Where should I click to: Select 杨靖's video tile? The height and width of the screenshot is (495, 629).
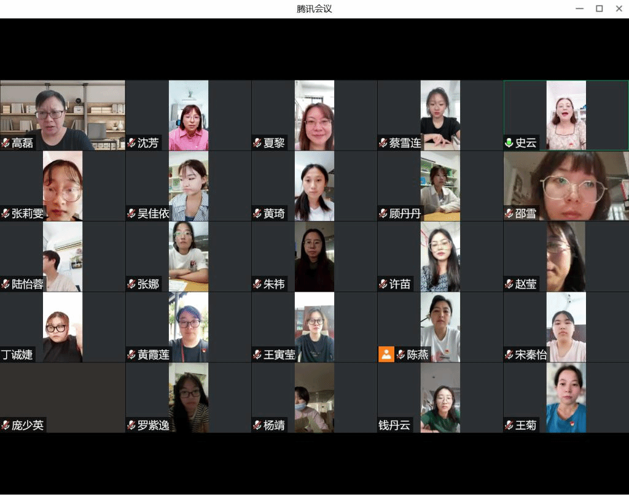314,398
